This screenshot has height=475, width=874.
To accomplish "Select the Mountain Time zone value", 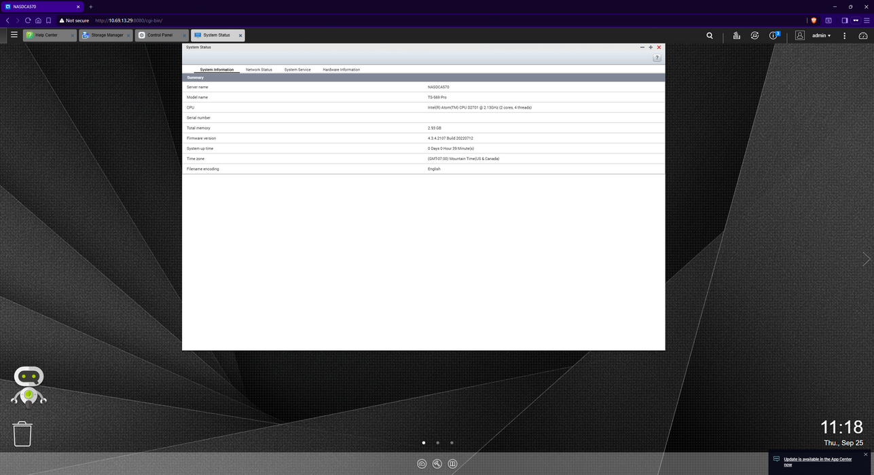I will pos(463,158).
